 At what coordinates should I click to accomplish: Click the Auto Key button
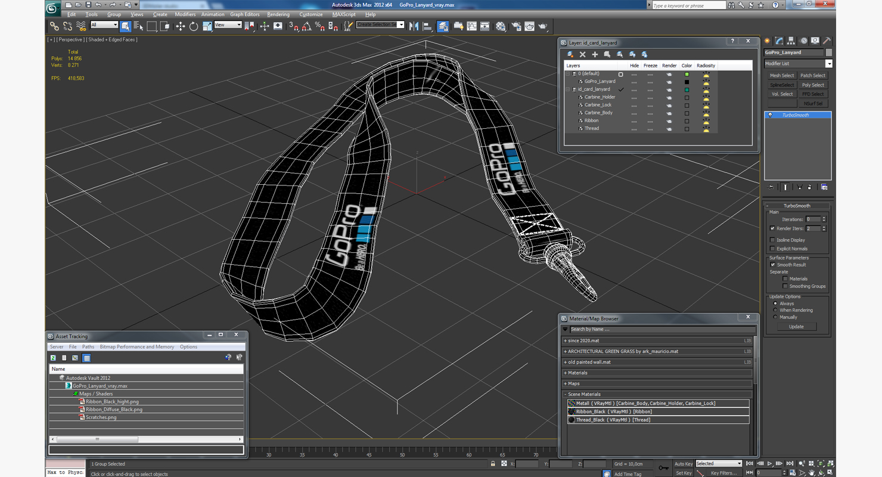[x=684, y=464]
